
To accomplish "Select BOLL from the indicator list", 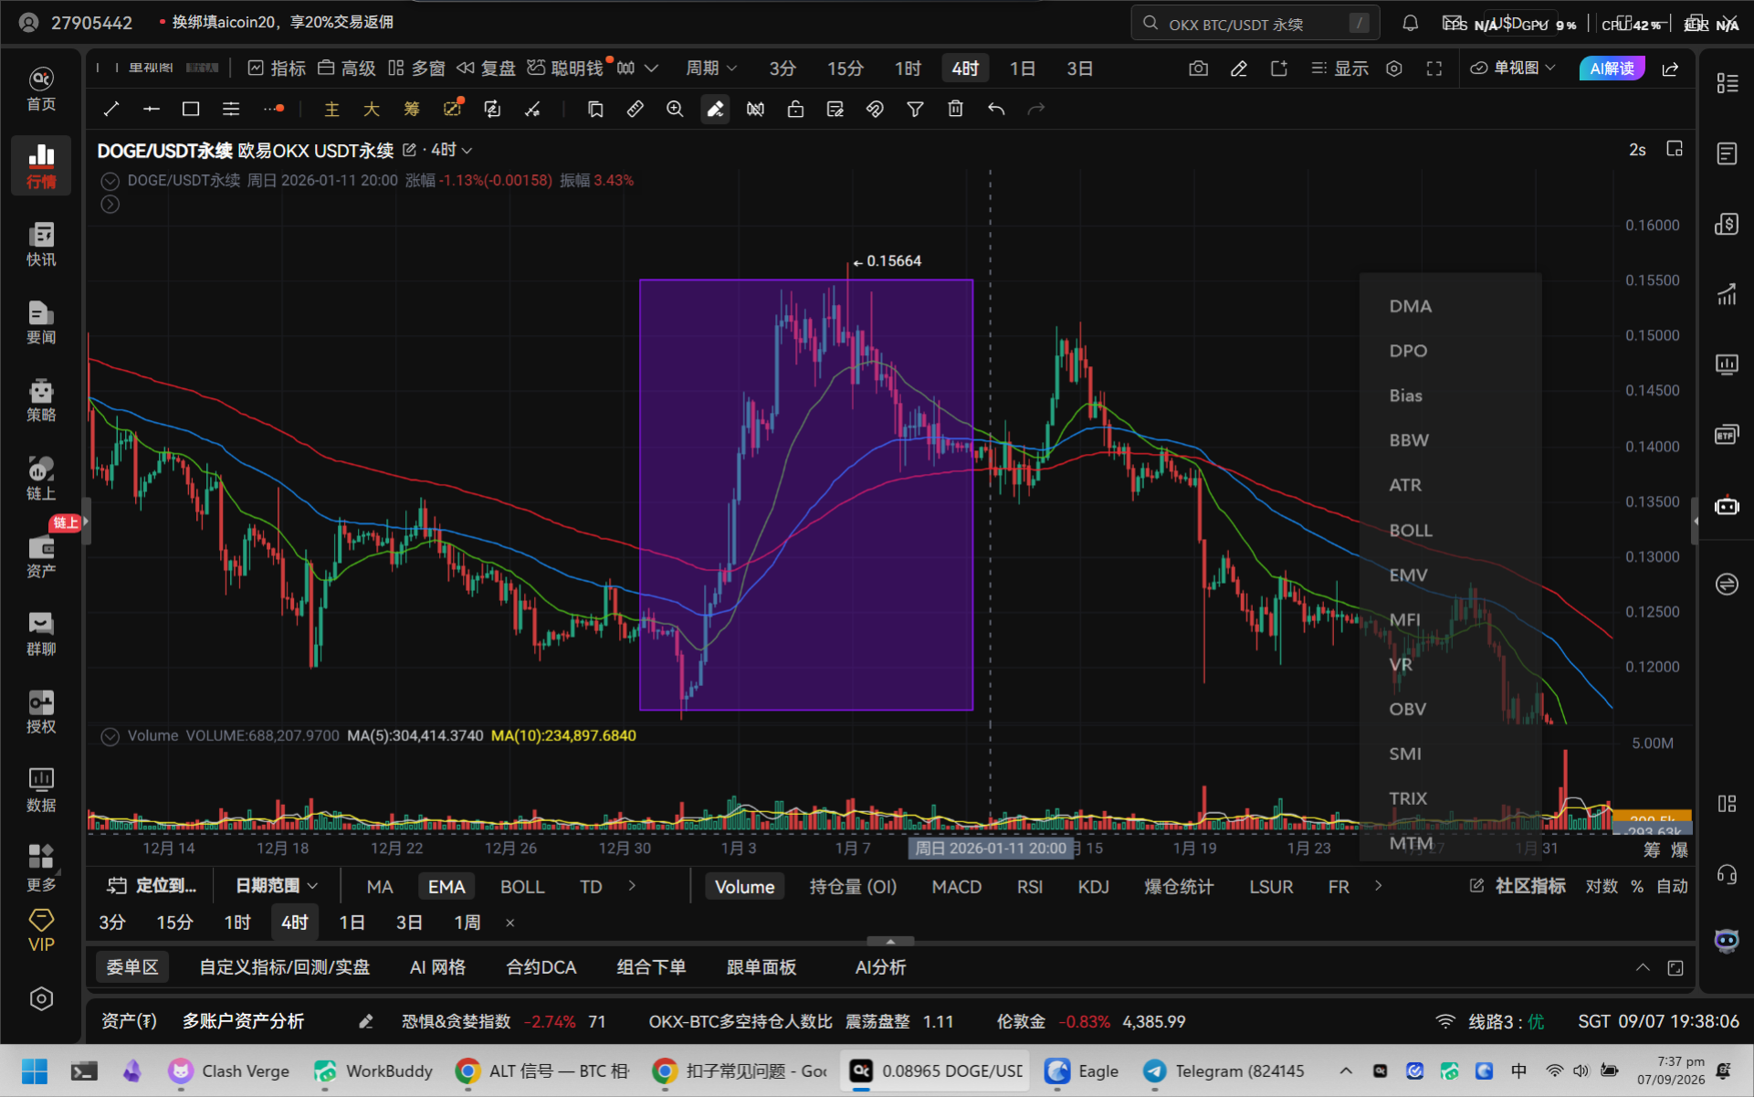I will (x=1410, y=531).
